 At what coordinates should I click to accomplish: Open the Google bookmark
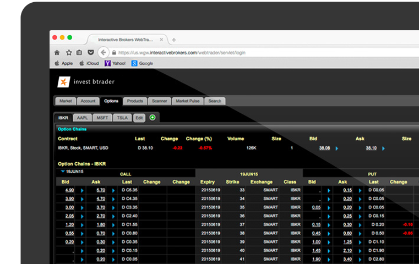pos(142,63)
